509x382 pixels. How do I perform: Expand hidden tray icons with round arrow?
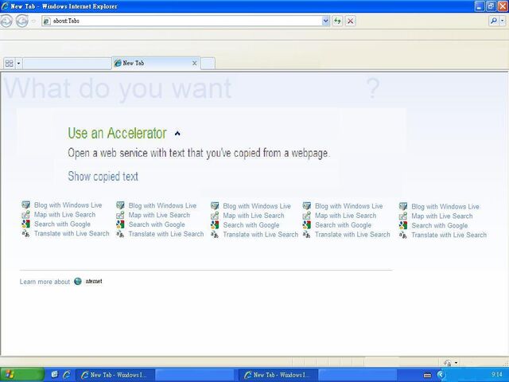click(x=441, y=375)
